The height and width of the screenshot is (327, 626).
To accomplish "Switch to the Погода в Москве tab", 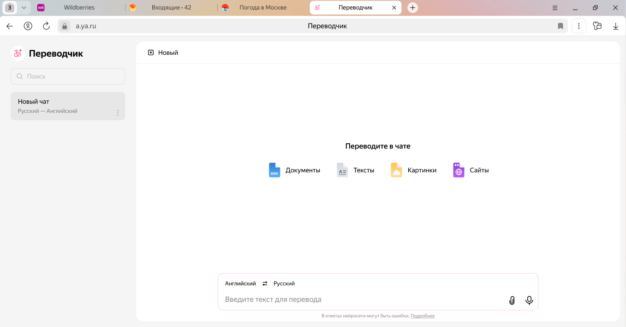I will [262, 7].
